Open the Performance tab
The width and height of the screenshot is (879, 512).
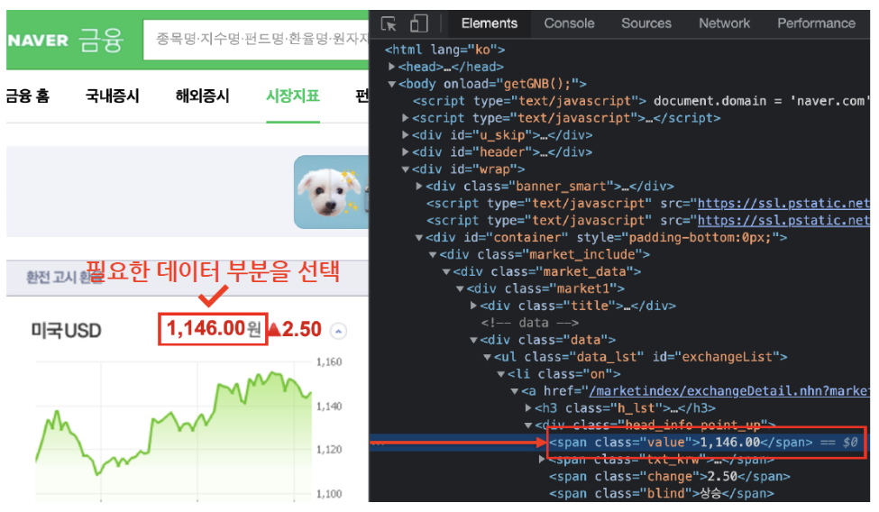[x=816, y=23]
